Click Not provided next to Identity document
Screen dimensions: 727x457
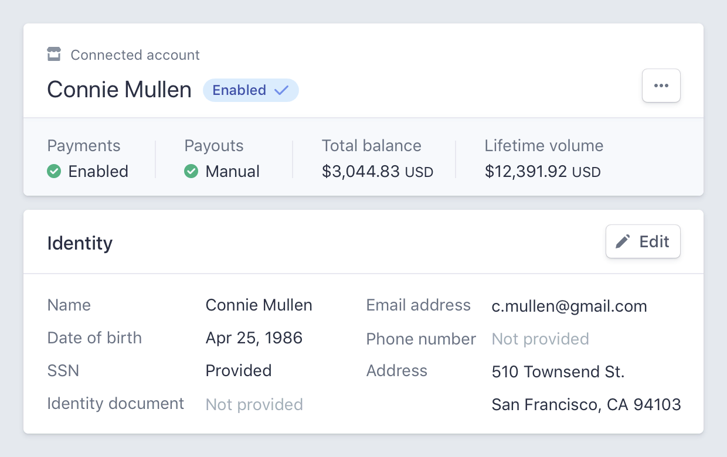tap(254, 404)
